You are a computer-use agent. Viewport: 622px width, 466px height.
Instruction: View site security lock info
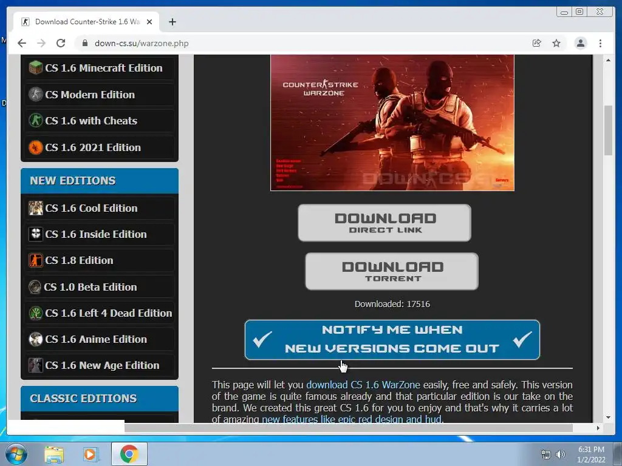tap(85, 43)
